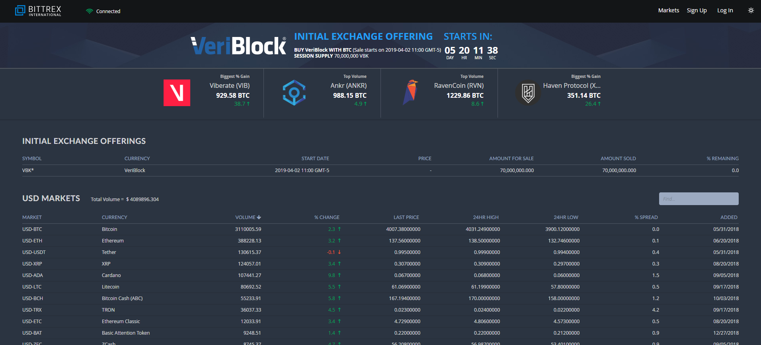
Task: Click Basic Attention Token currency name
Action: click(x=126, y=333)
